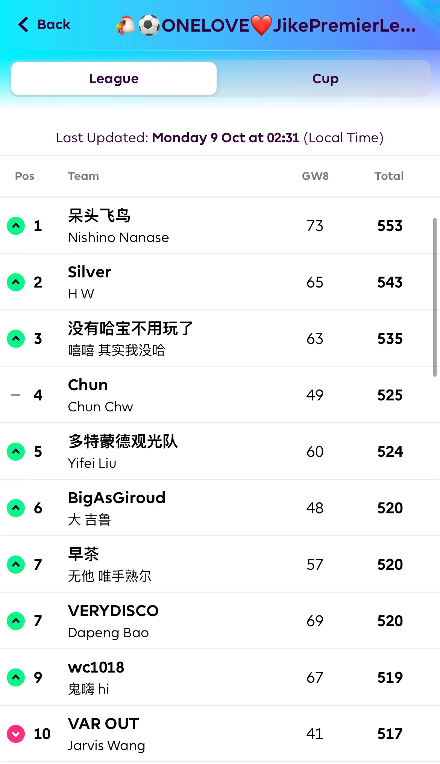Click the Total column header
This screenshot has width=440, height=764.
click(389, 176)
